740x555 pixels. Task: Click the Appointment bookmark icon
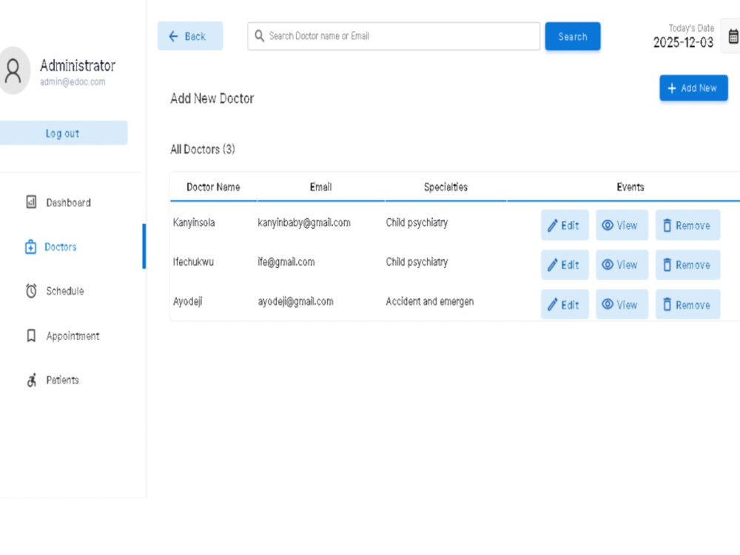click(31, 335)
